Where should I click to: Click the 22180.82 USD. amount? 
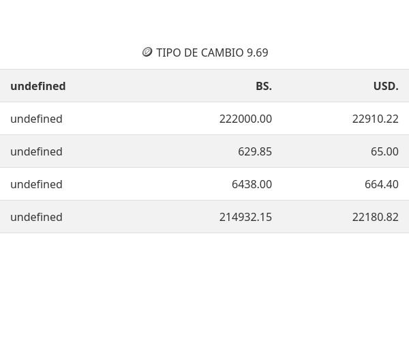[375, 217]
